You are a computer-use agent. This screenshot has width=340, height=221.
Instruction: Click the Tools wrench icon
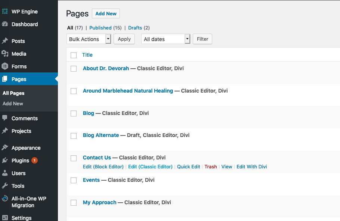[5, 186]
